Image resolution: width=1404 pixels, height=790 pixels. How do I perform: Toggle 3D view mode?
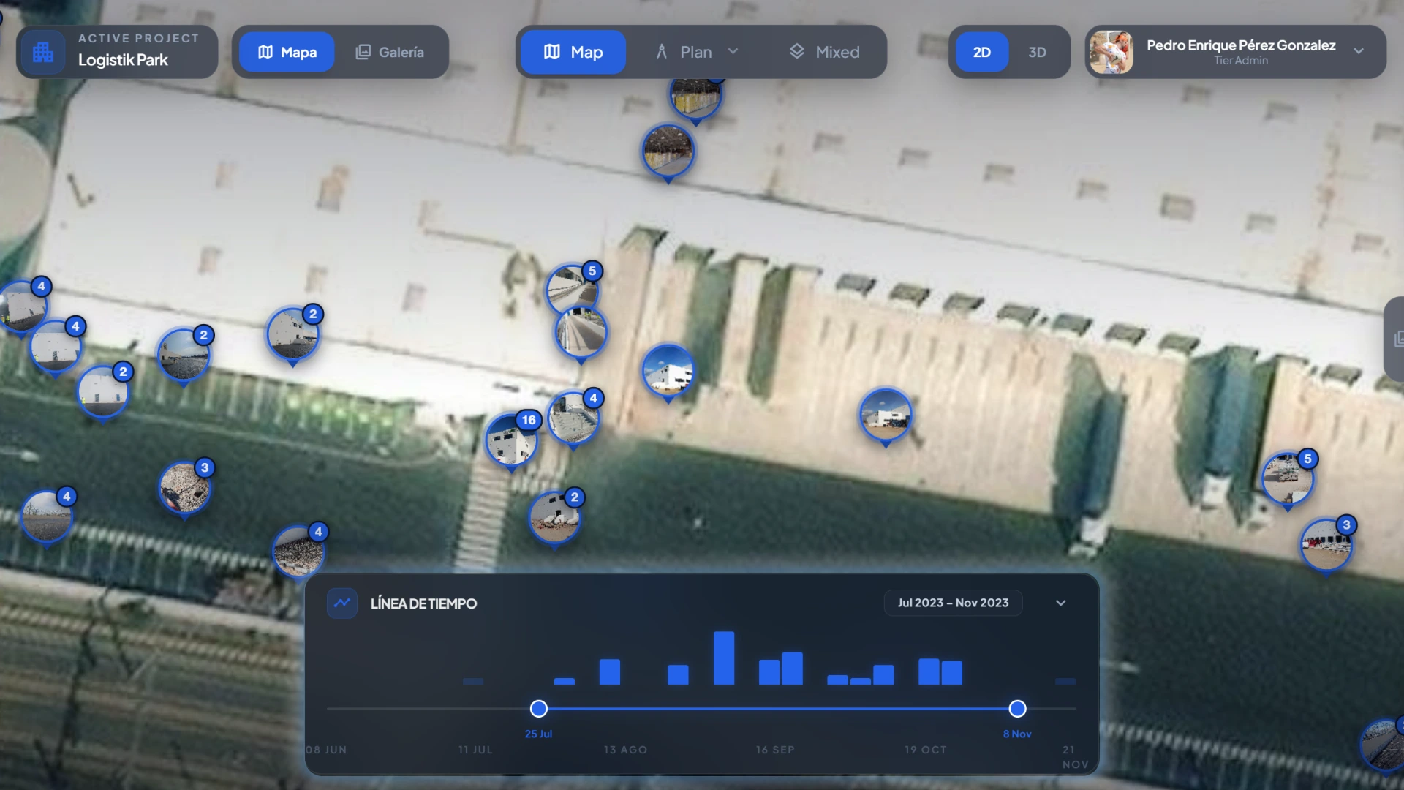pos(1037,52)
